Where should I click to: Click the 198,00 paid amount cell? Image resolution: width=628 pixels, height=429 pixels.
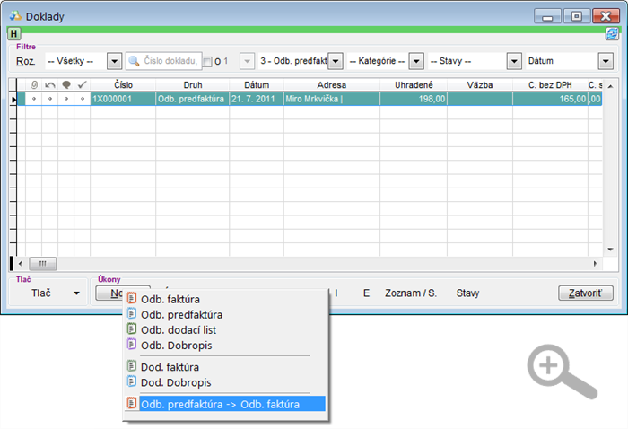point(414,99)
